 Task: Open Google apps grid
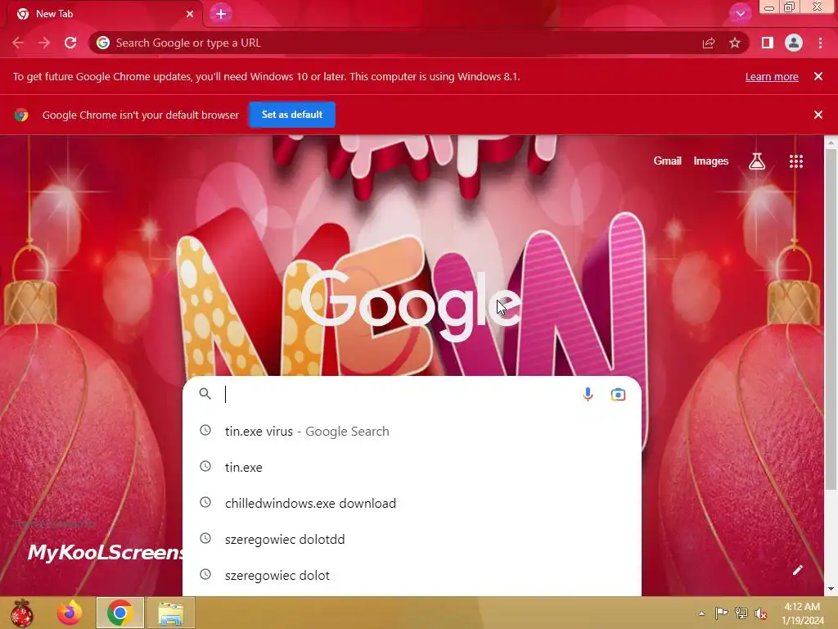[x=796, y=161]
